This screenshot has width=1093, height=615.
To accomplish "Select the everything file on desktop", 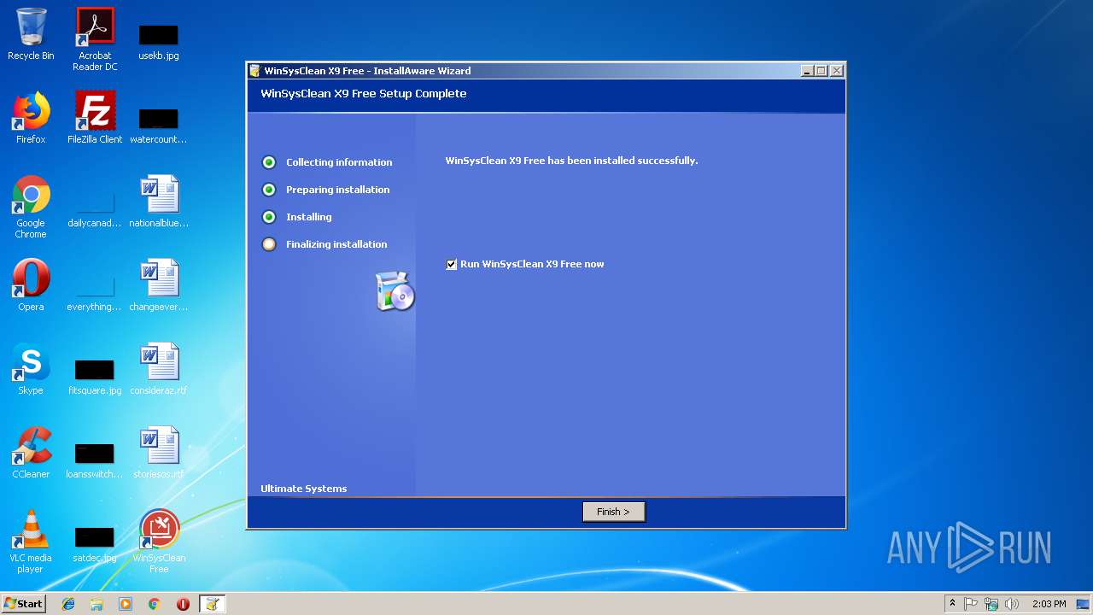I will pos(95,296).
